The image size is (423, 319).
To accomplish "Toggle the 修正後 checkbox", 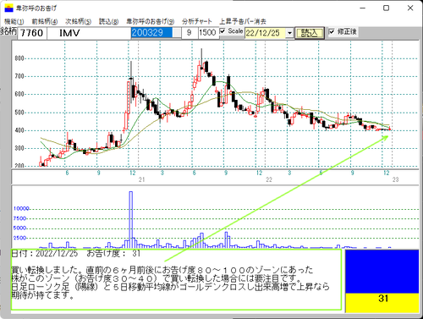I will tap(332, 31).
